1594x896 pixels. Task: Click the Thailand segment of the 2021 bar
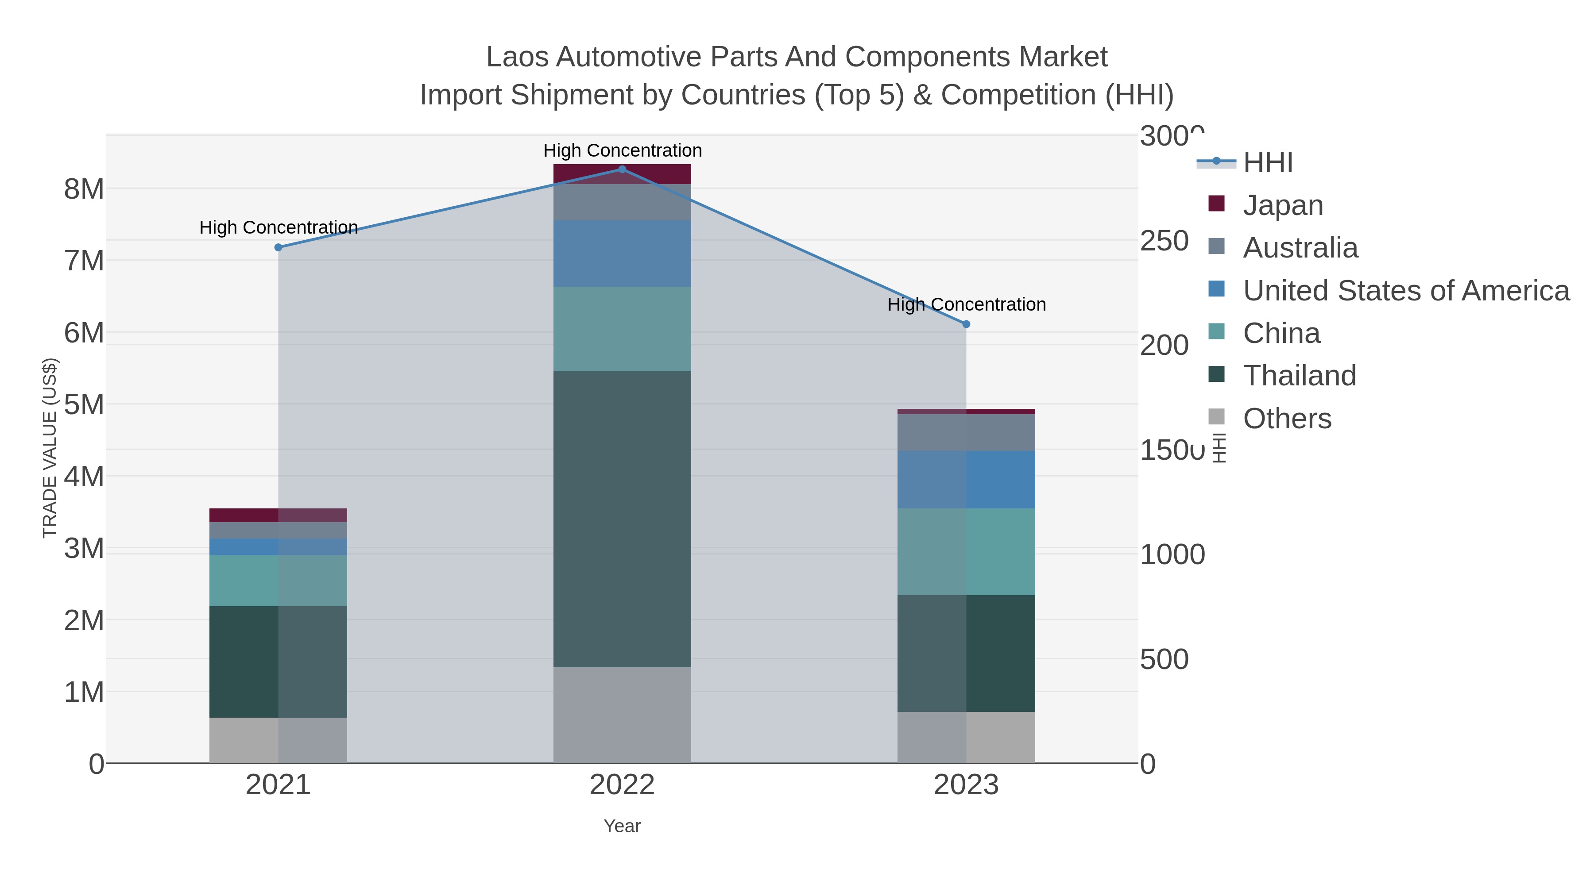click(x=279, y=661)
